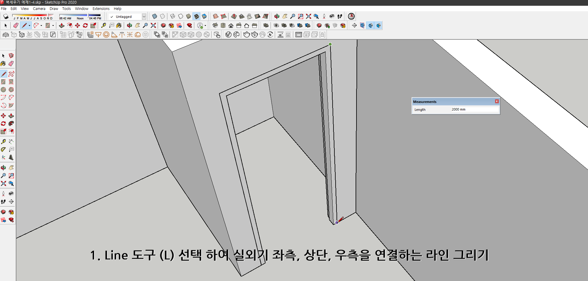The height and width of the screenshot is (281, 588).
Task: Select the Orbit tool
Action: click(130, 25)
